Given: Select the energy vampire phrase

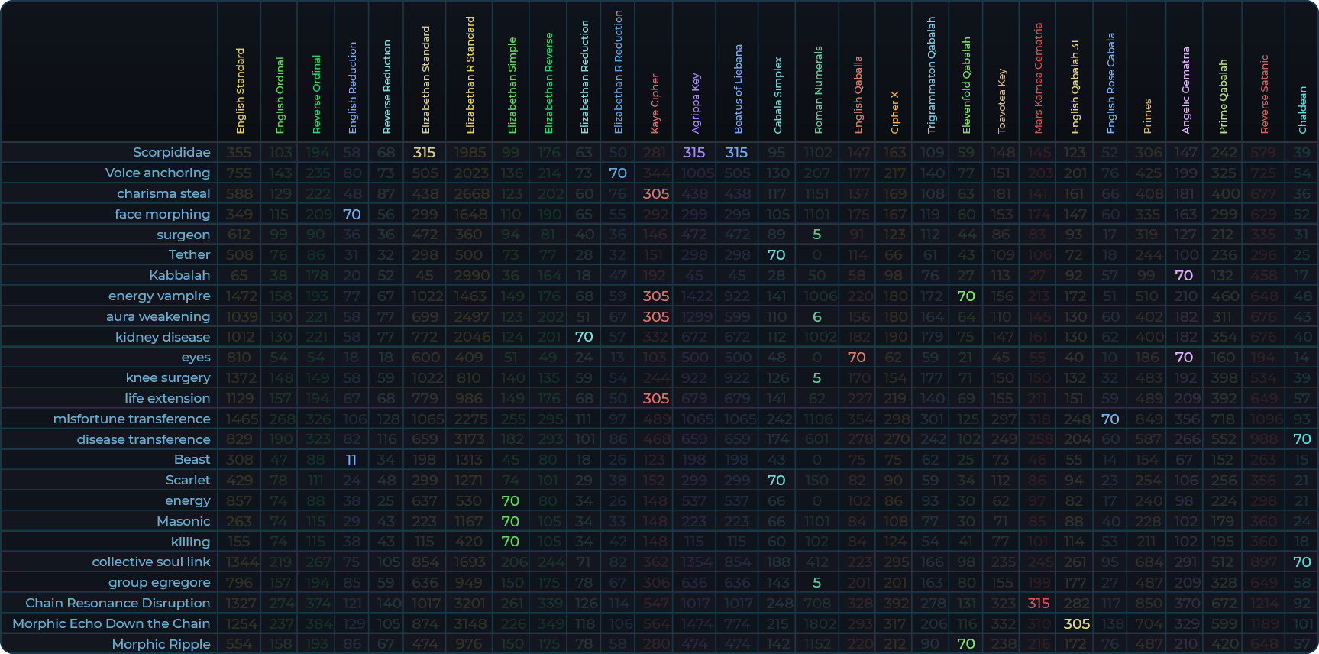Looking at the screenshot, I should [159, 296].
